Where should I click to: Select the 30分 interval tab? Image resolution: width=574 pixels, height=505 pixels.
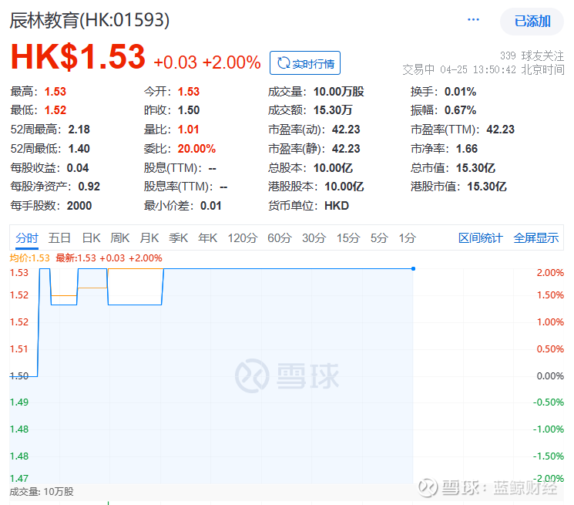point(314,238)
